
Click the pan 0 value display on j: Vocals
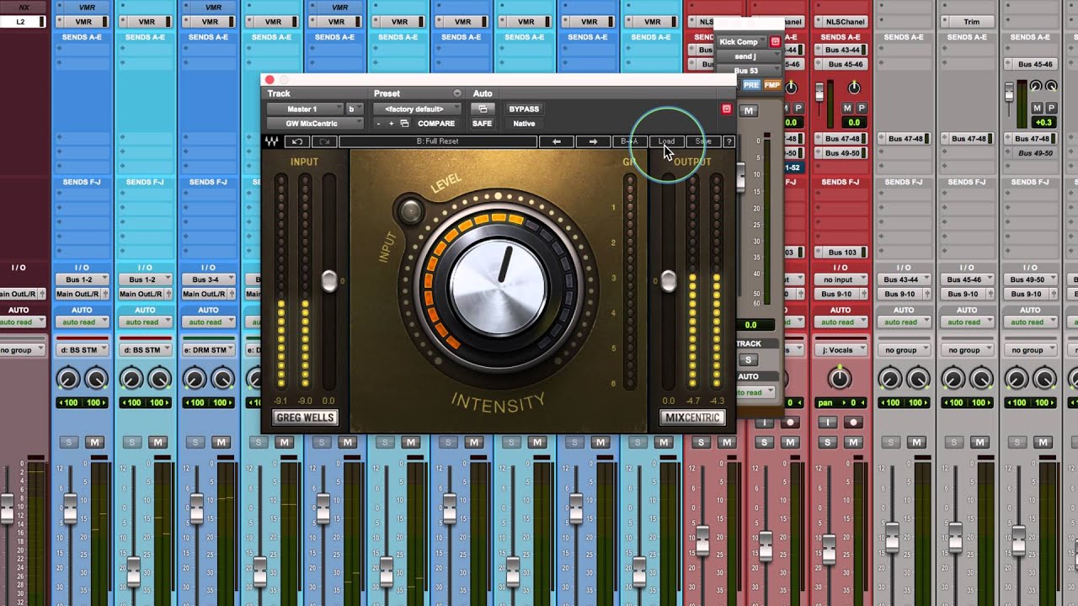(841, 403)
